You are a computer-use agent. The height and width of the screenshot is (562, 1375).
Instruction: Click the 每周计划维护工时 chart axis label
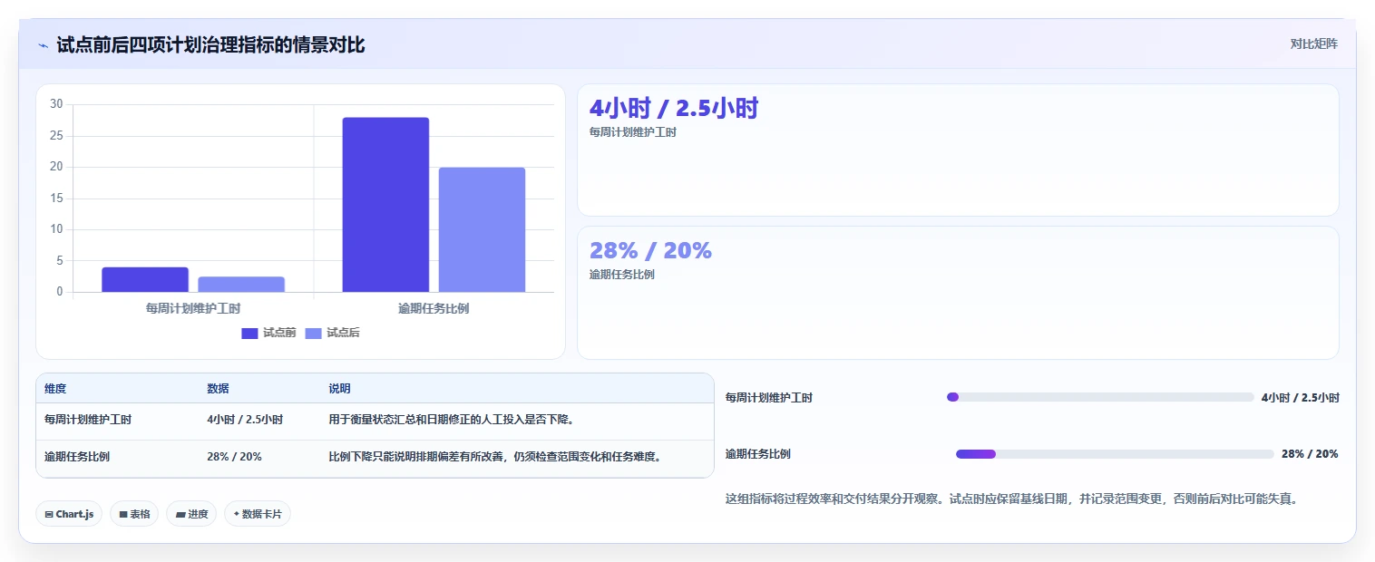coord(193,308)
